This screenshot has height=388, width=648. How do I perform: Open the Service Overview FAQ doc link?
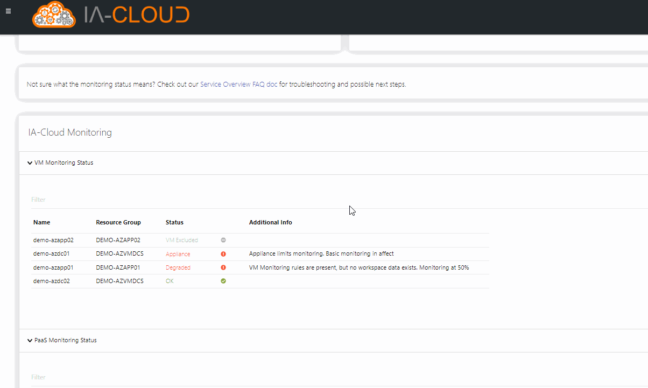click(239, 84)
